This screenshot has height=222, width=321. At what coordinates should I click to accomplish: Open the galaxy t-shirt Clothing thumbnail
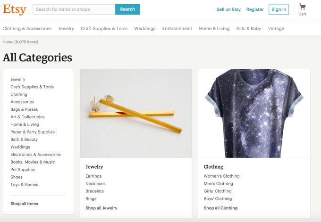[x=254, y=114]
